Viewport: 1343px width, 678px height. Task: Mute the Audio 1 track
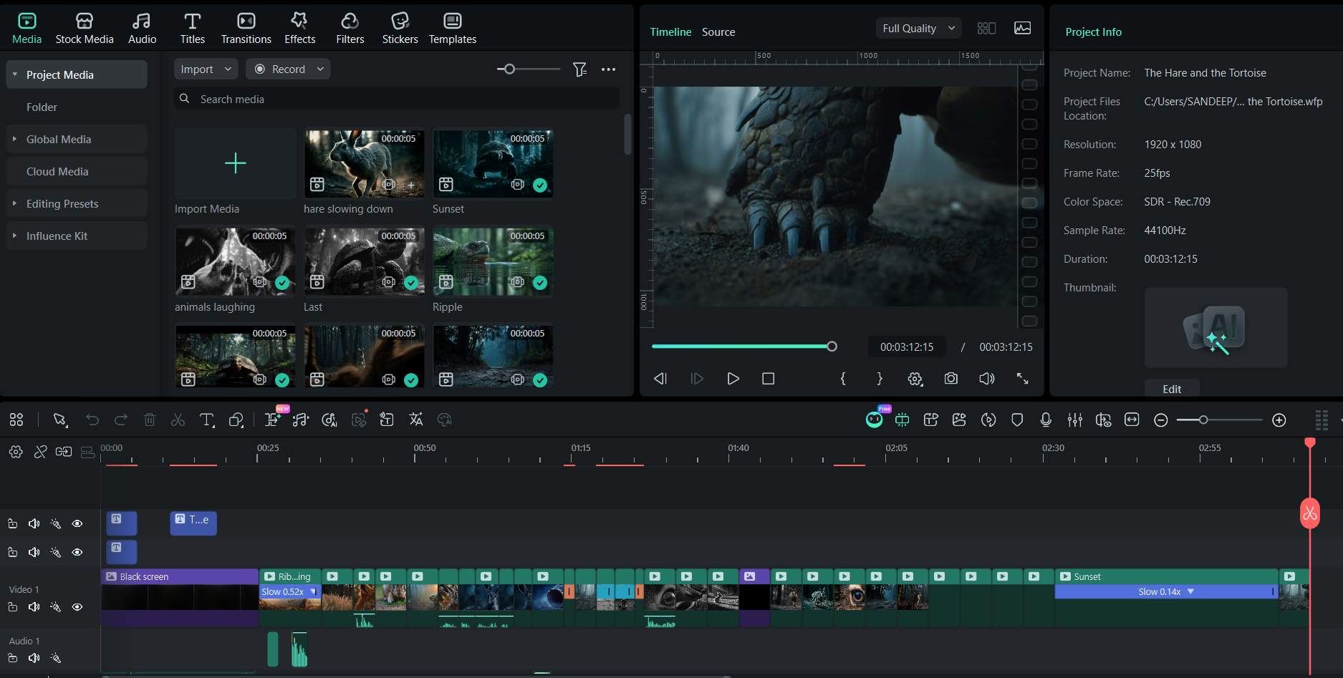pyautogui.click(x=34, y=658)
